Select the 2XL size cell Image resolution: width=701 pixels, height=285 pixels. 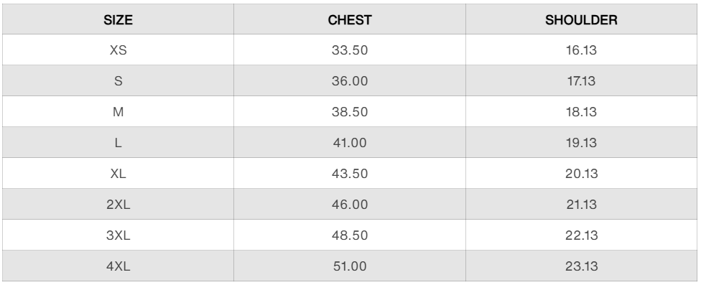[x=118, y=204]
